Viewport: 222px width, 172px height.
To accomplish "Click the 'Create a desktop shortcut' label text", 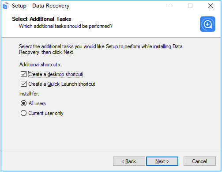I will (x=56, y=74).
